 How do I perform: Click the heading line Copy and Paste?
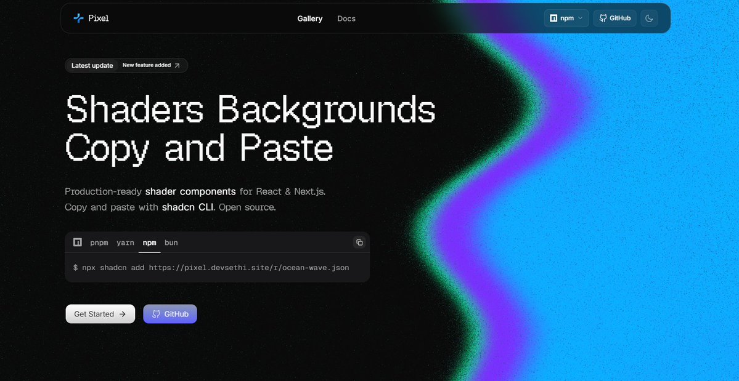[x=199, y=149]
